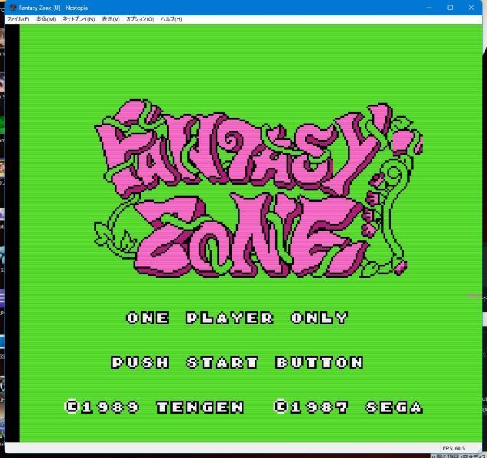Click the ©1987 SEGA copyright text

[348, 407]
